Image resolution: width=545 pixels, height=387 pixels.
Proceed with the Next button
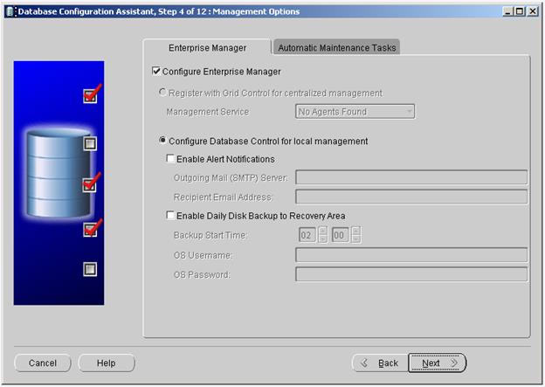point(437,363)
